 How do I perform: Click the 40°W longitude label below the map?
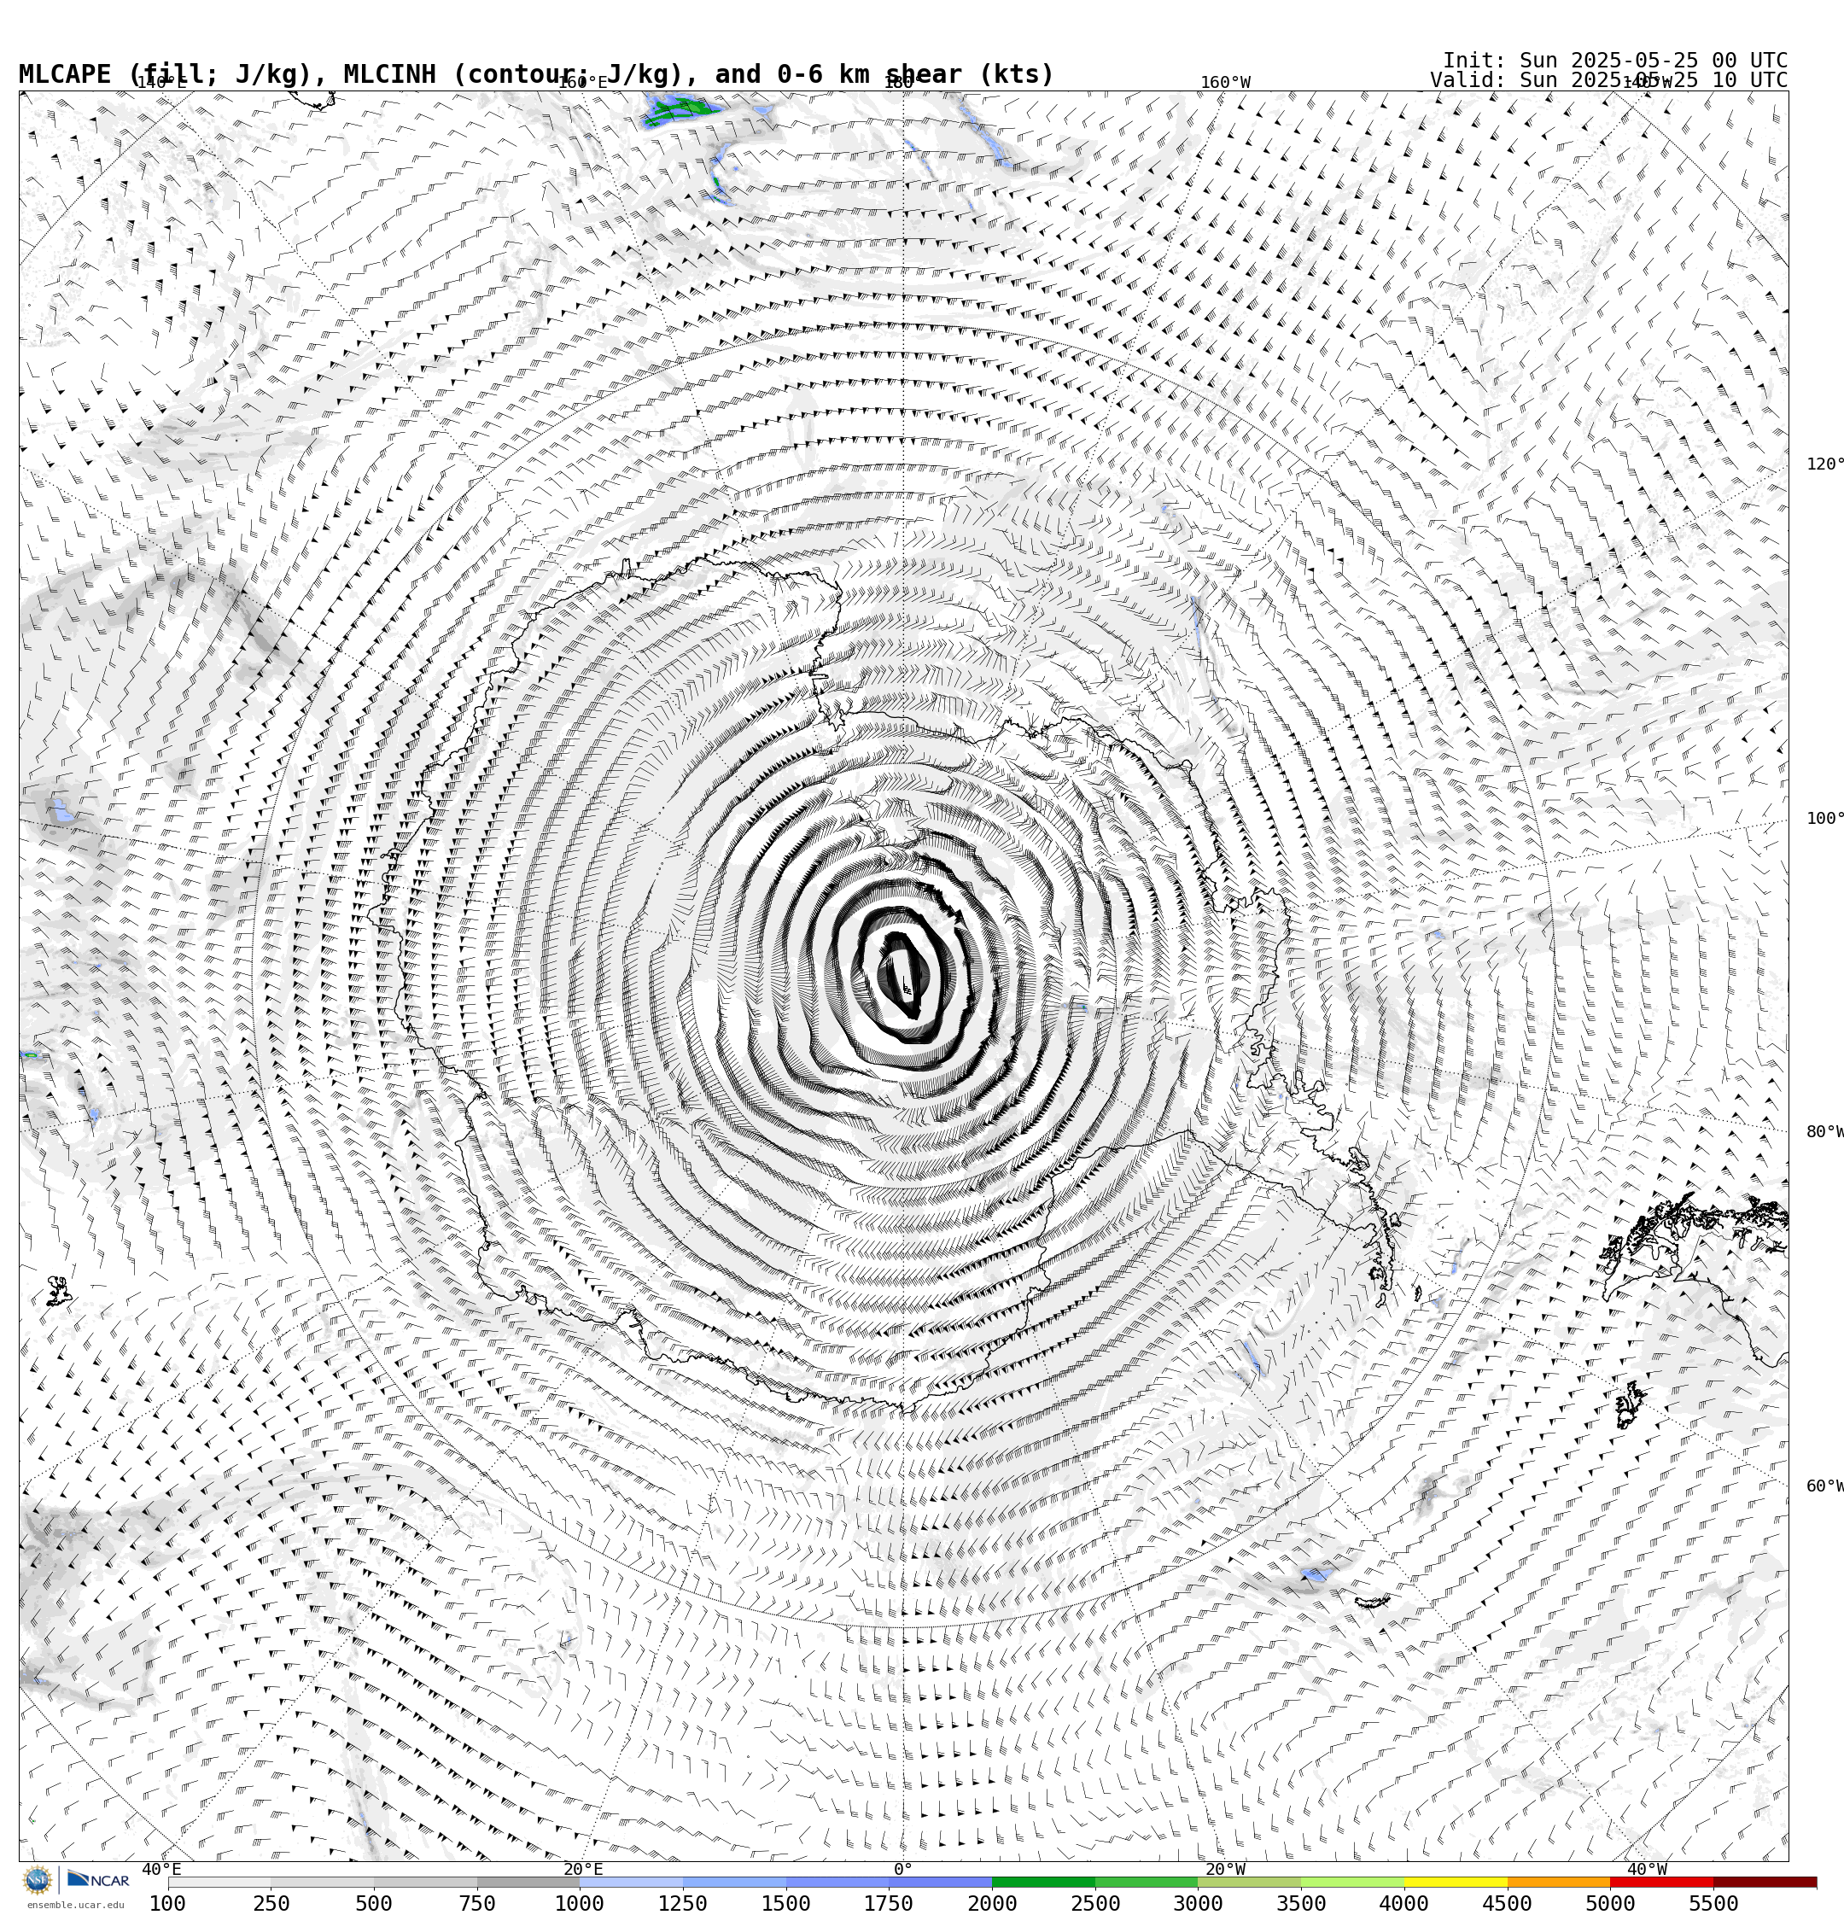pyautogui.click(x=1647, y=1869)
